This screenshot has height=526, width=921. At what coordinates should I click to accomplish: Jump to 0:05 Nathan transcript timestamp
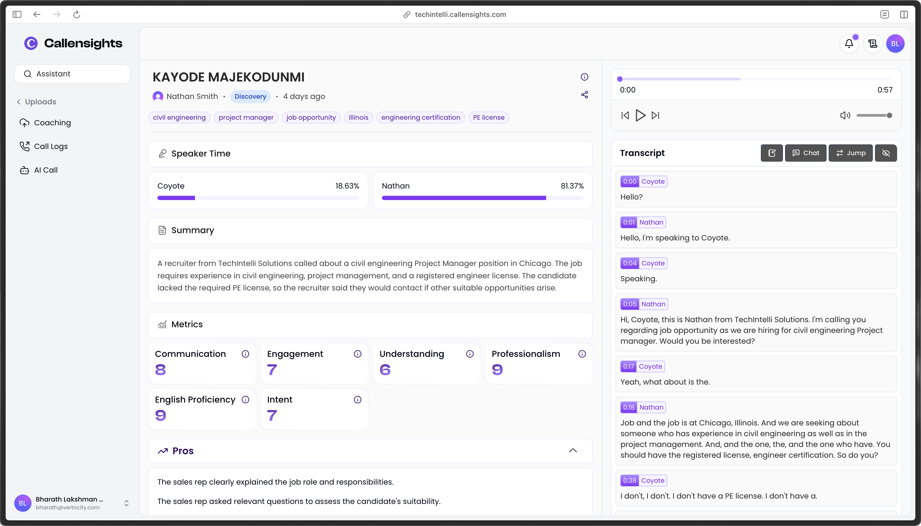[630, 304]
